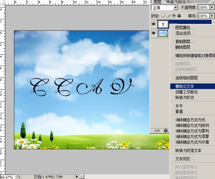
Task: Open the layers panel options menu arrow
Action: (214, 2)
